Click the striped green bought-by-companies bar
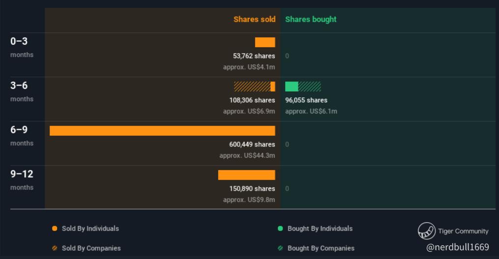Viewport: 499px width, 259px height. click(x=310, y=86)
